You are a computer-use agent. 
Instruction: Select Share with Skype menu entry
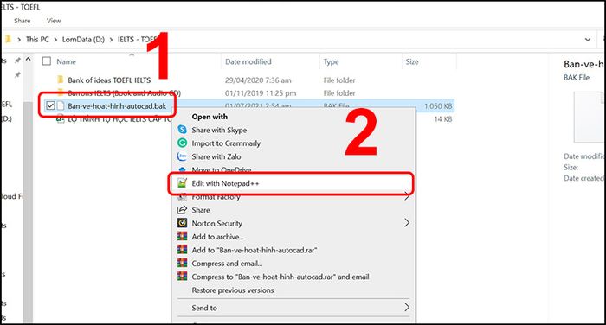click(219, 130)
